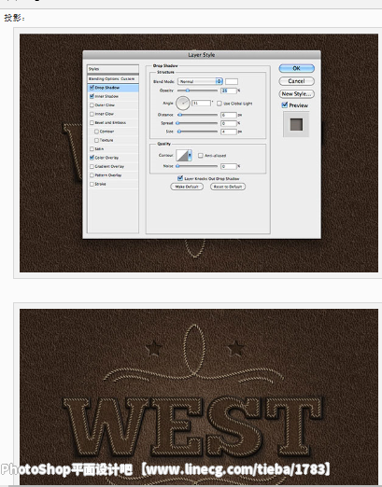Click Cancel in Layer Style dialog
Screen dimensions: 382x487
coord(296,81)
